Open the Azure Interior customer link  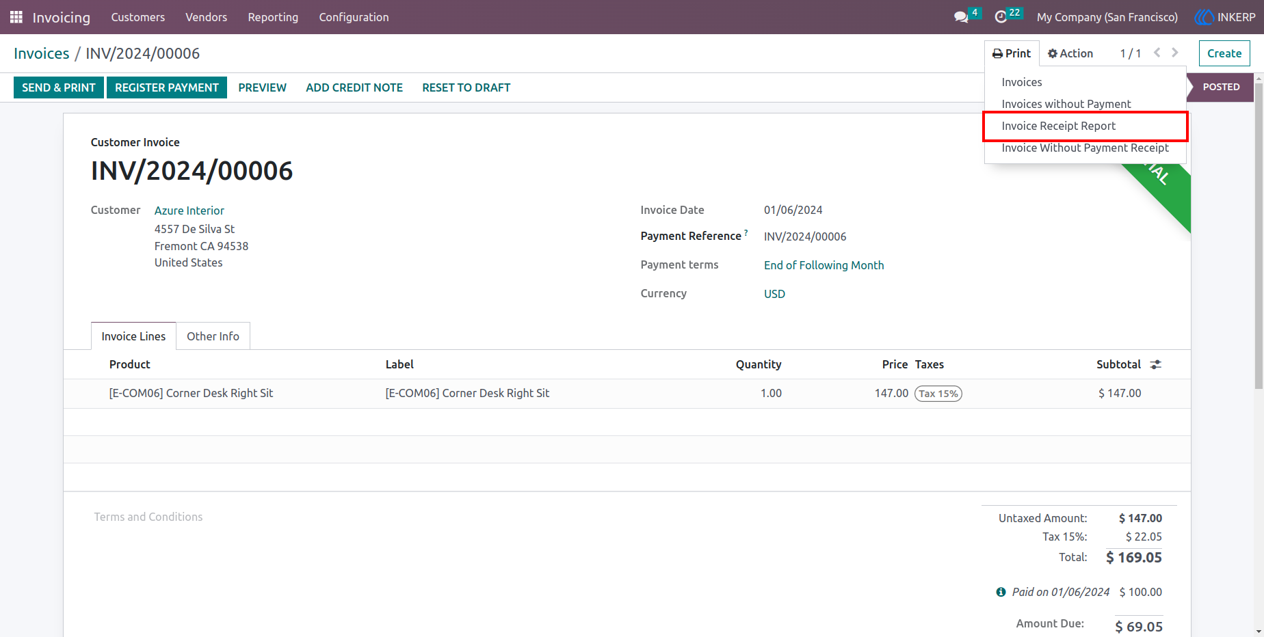[x=189, y=211]
